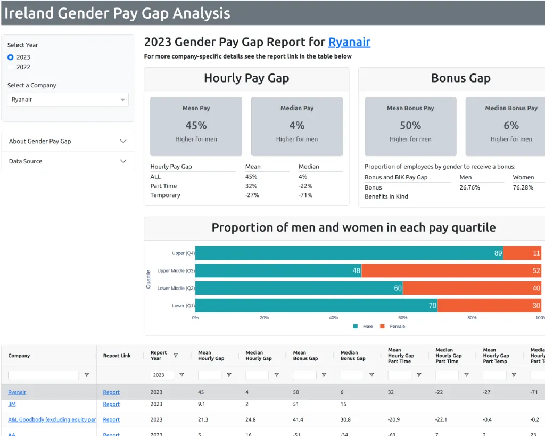Image resolution: width=545 pixels, height=436 pixels.
Task: Select the 2022 year radio button
Action: (11, 67)
